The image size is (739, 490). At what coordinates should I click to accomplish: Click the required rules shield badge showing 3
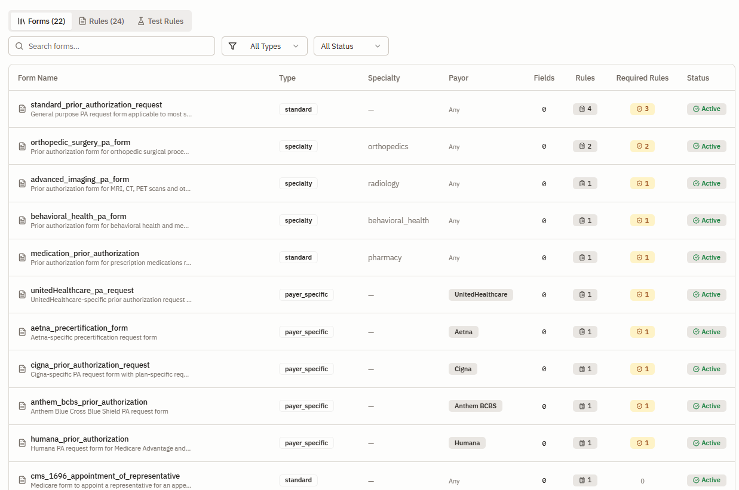(x=642, y=109)
